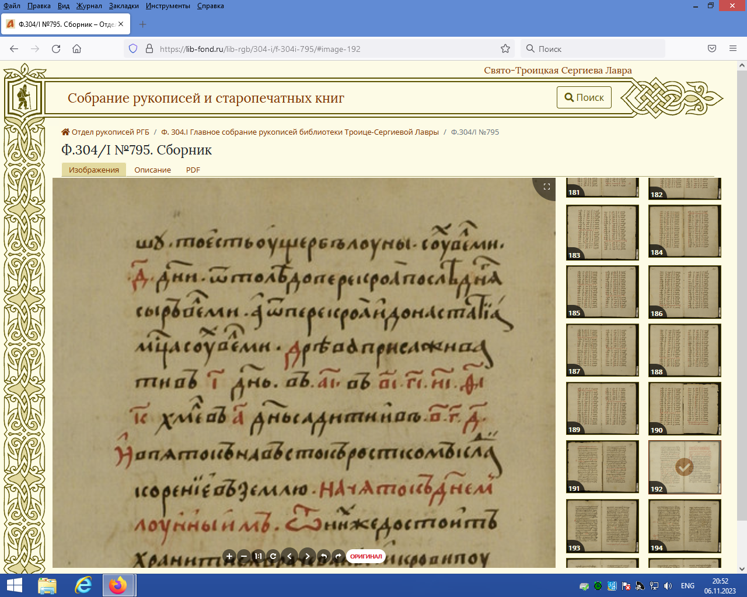The width and height of the screenshot is (747, 597).
Task: Click the site padlock icon
Action: coord(149,49)
